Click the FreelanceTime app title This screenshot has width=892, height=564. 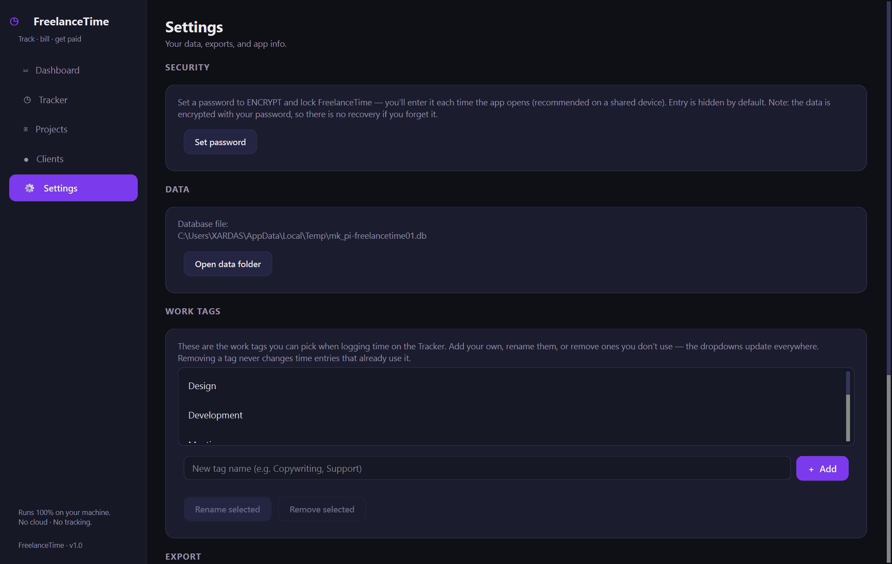click(71, 21)
